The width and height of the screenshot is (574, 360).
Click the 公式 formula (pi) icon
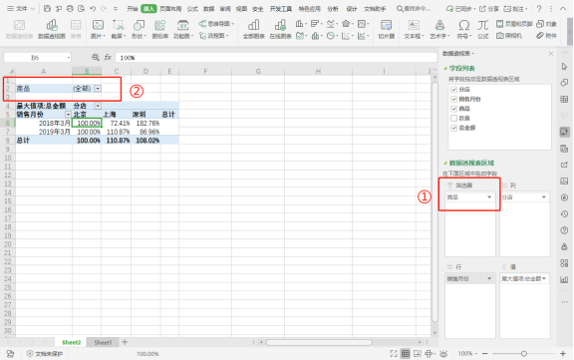tap(483, 29)
